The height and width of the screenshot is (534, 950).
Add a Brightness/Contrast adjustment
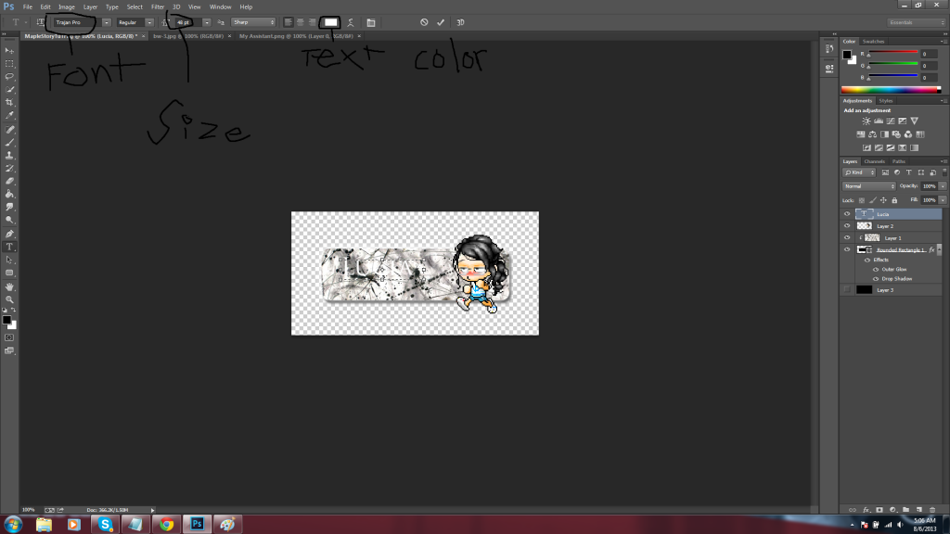867,121
